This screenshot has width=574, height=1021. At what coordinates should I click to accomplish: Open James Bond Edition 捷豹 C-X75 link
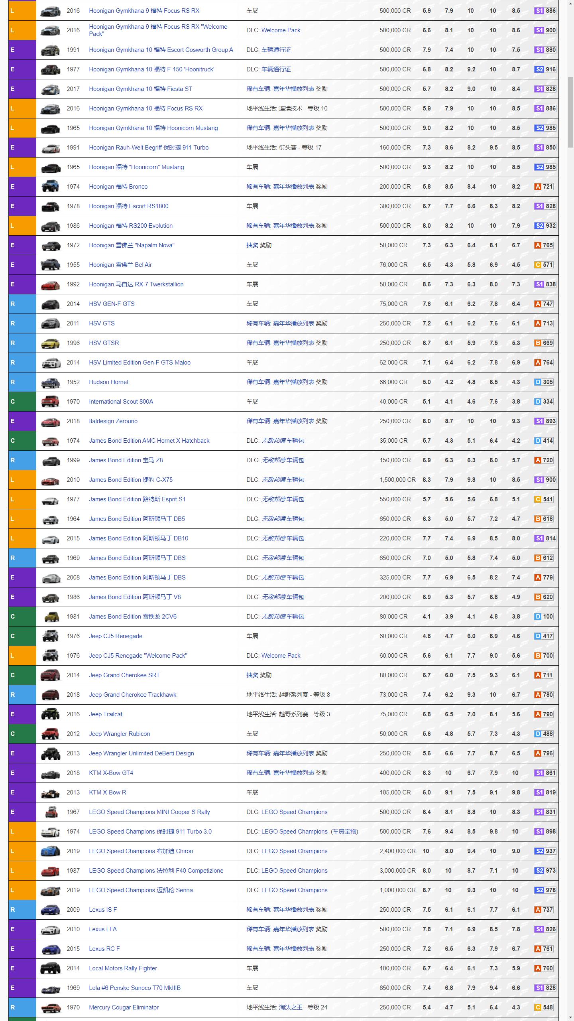(x=131, y=480)
